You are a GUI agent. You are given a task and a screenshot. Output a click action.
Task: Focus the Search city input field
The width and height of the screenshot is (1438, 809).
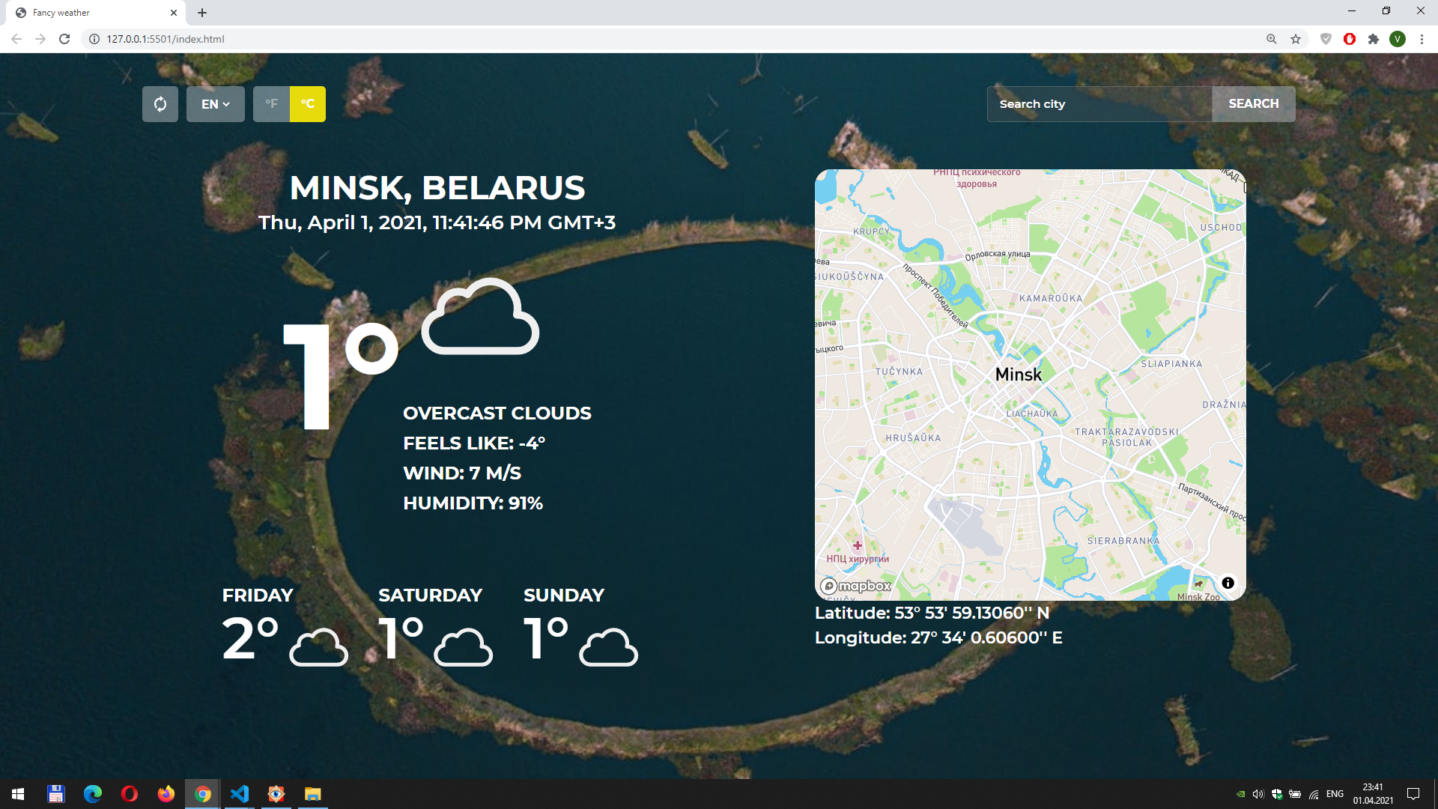[x=1099, y=104]
